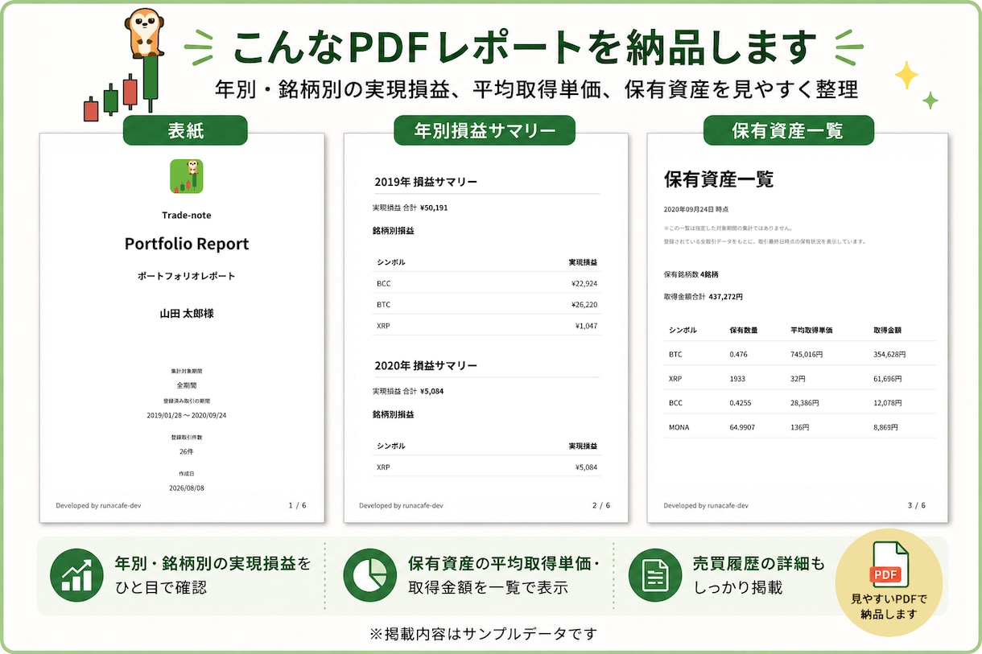
Task: Click the meerkat mascot atop the candlestick
Action: tap(146, 32)
